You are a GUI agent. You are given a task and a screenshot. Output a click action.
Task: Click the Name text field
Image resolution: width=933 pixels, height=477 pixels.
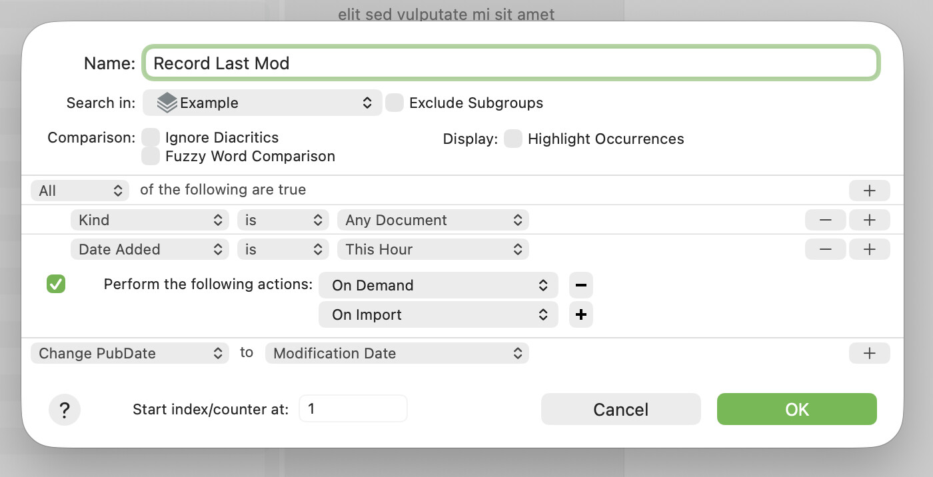tap(511, 63)
